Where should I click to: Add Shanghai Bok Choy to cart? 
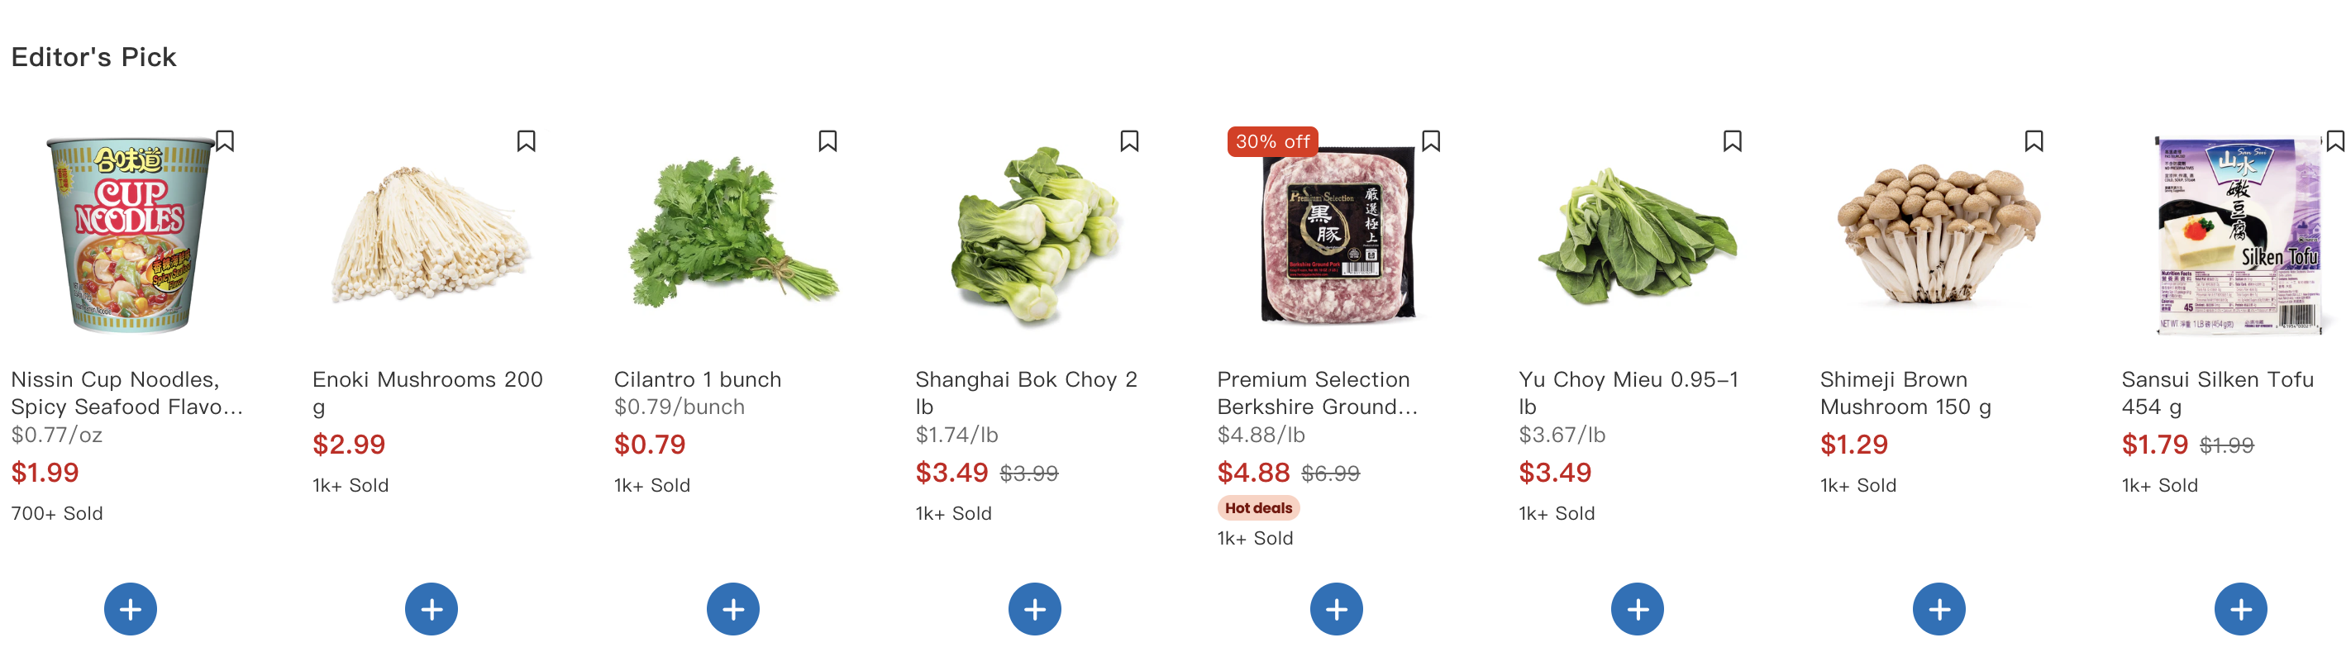pyautogui.click(x=1034, y=609)
